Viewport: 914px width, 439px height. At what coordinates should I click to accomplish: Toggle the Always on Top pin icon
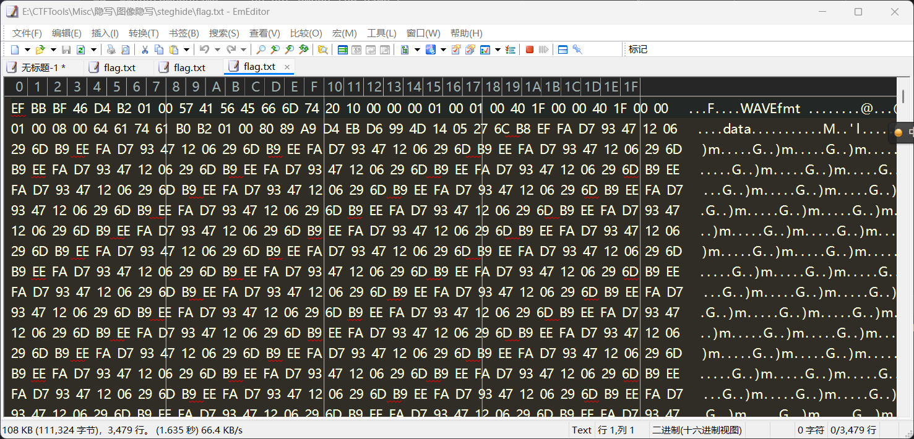point(577,49)
